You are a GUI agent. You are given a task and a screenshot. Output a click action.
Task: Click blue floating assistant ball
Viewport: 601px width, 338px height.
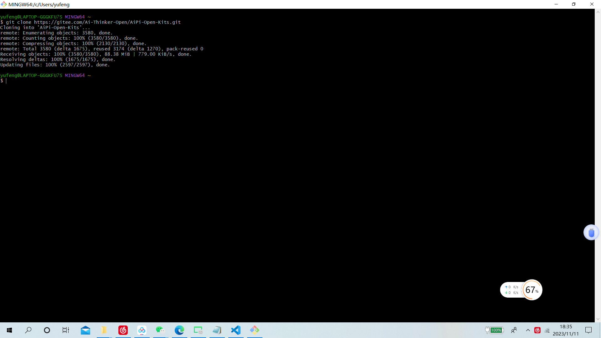(591, 233)
